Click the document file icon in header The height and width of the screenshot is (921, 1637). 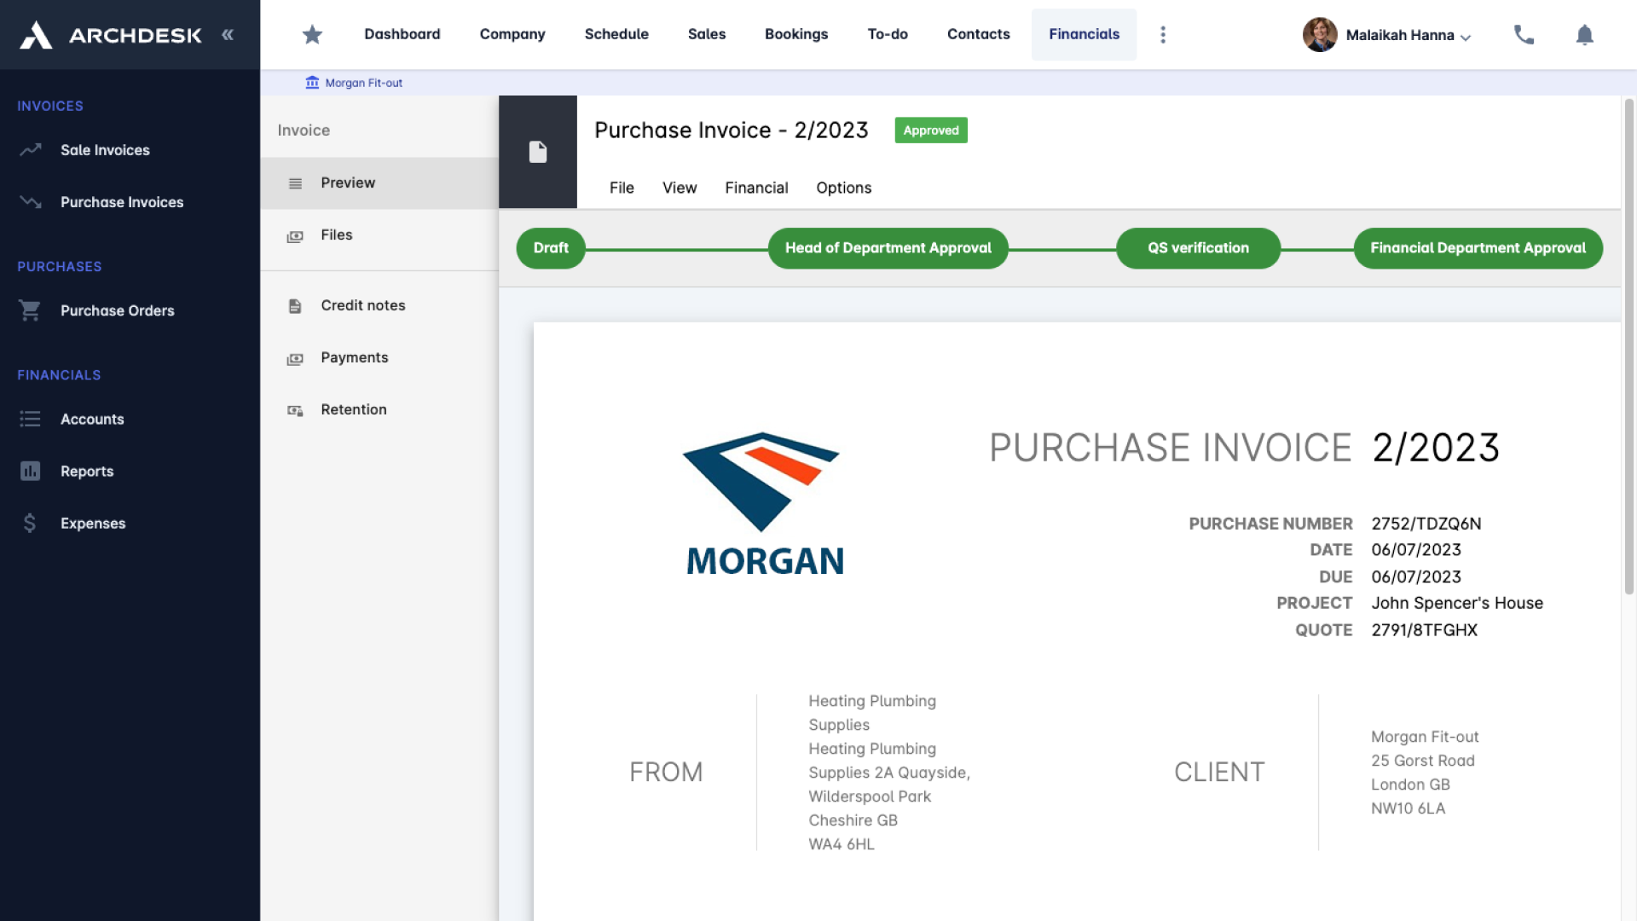click(538, 152)
